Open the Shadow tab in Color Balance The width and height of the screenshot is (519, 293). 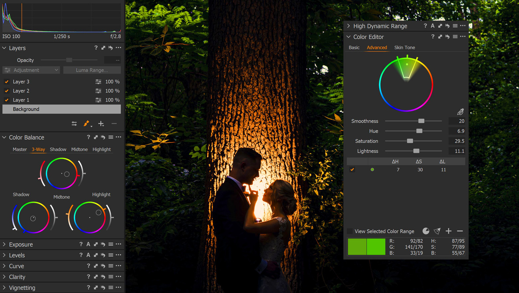[58, 149]
